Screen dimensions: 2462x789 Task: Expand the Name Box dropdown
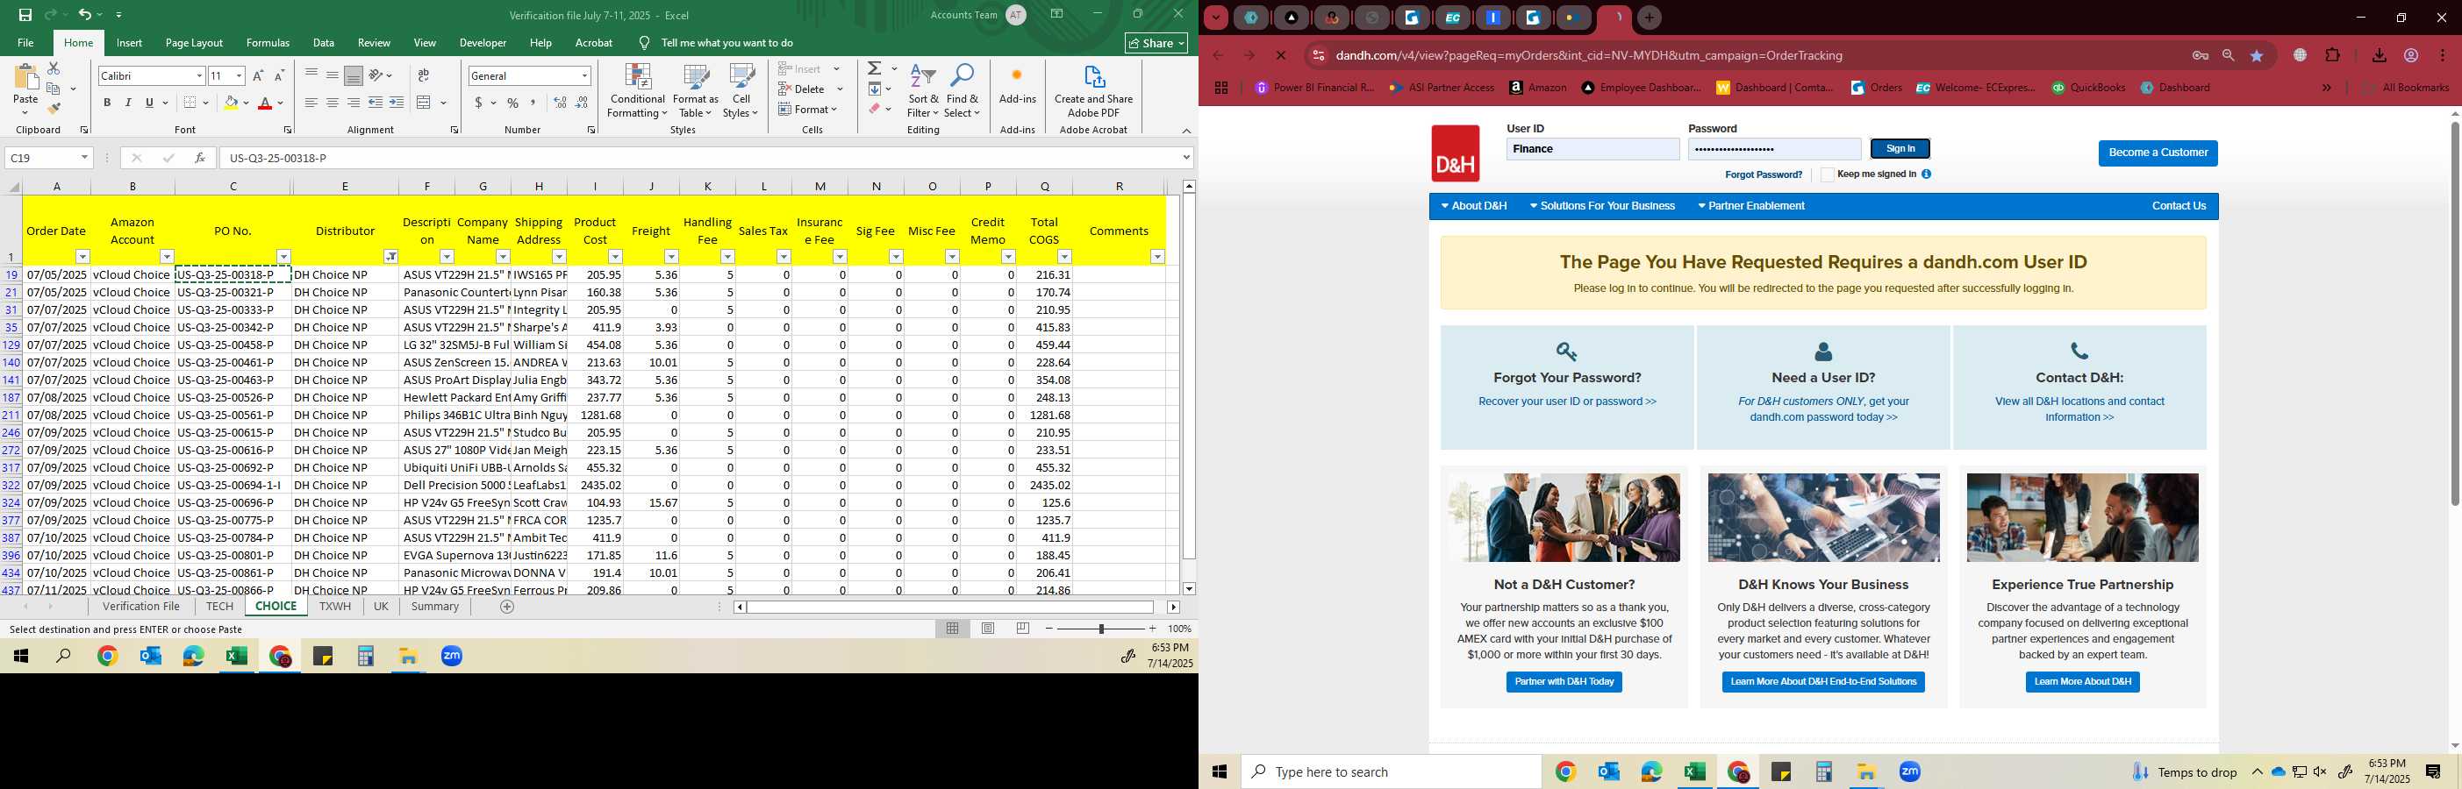click(84, 158)
